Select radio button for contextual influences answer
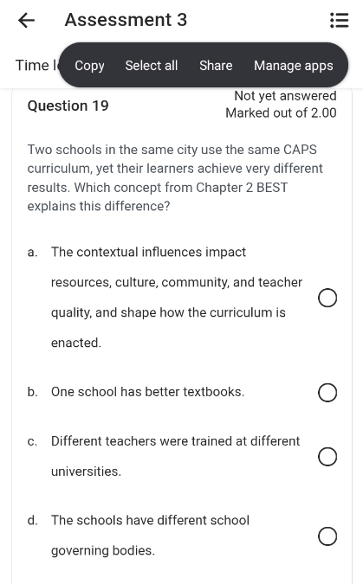The height and width of the screenshot is (584, 363). pos(327,298)
